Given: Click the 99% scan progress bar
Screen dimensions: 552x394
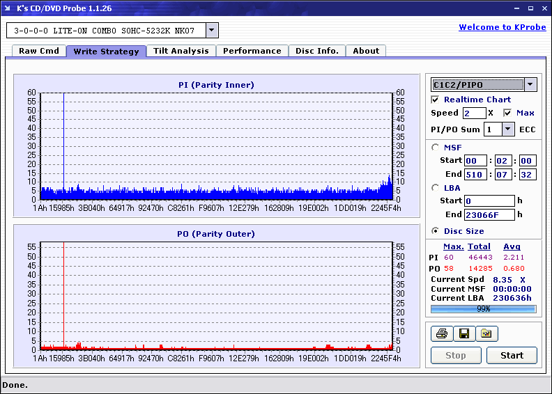Looking at the screenshot, I should coord(483,308).
